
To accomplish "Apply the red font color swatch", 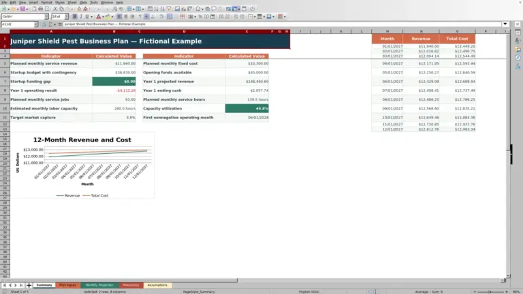I will 98,16.
